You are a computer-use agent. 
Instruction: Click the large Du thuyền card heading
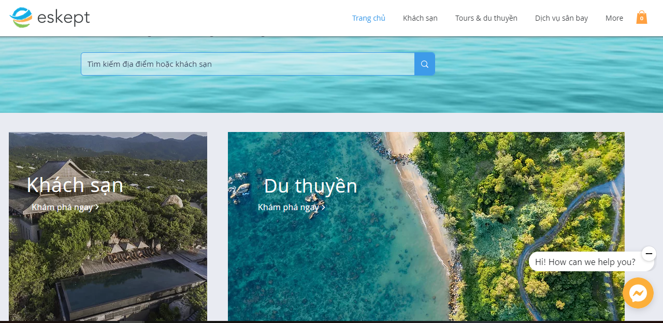coord(310,186)
